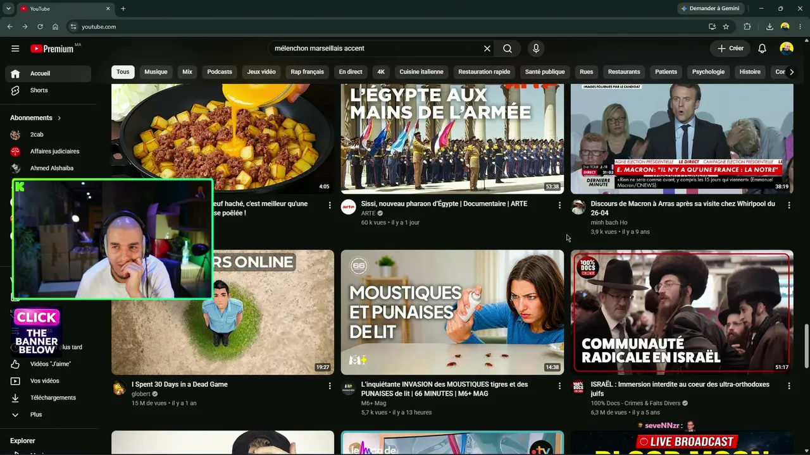Viewport: 810px width, 455px height.
Task: Select the Cuisine italienne filter chip
Action: (x=421, y=72)
